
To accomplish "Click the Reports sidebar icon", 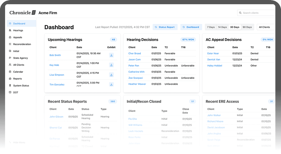I will [x=10, y=79].
